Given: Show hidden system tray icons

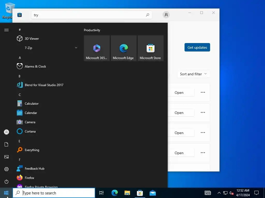Looking at the screenshot, I should coord(219,193).
